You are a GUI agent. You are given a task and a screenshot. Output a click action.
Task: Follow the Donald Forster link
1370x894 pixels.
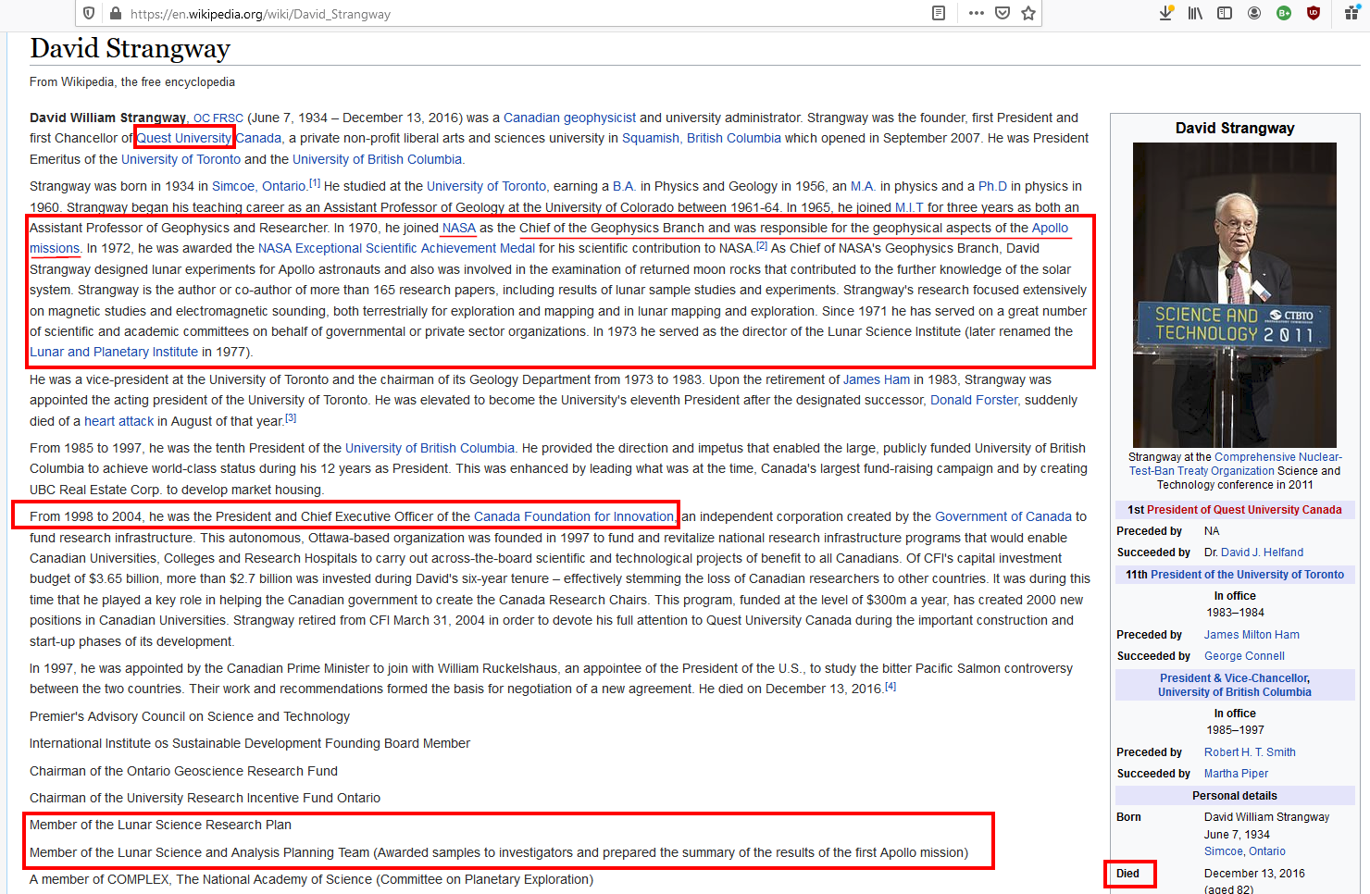click(x=974, y=400)
